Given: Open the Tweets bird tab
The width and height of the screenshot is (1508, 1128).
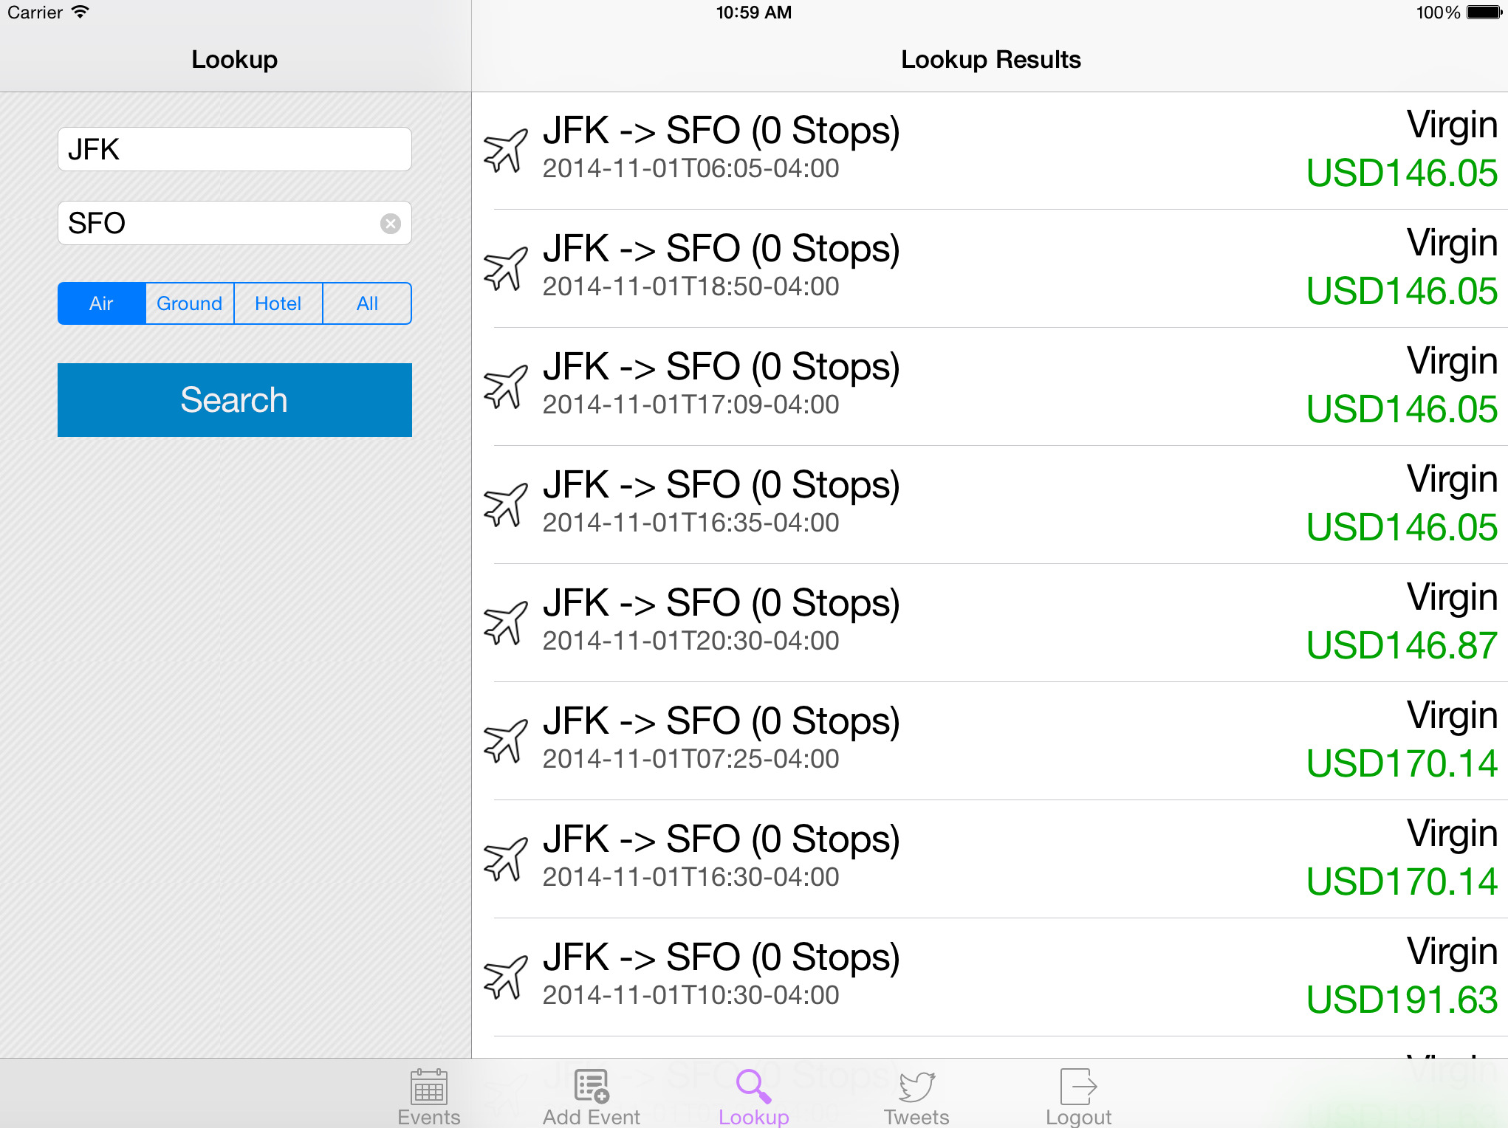Looking at the screenshot, I should (x=916, y=1096).
